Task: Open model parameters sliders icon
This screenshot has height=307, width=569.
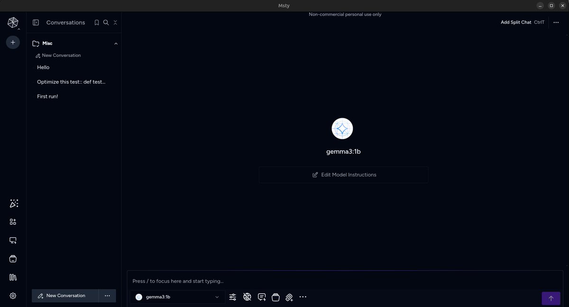Action: [x=233, y=297]
